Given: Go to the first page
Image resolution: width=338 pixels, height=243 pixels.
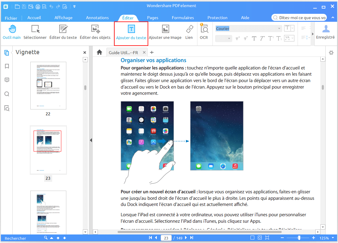Looking at the screenshot, I should tap(150, 238).
